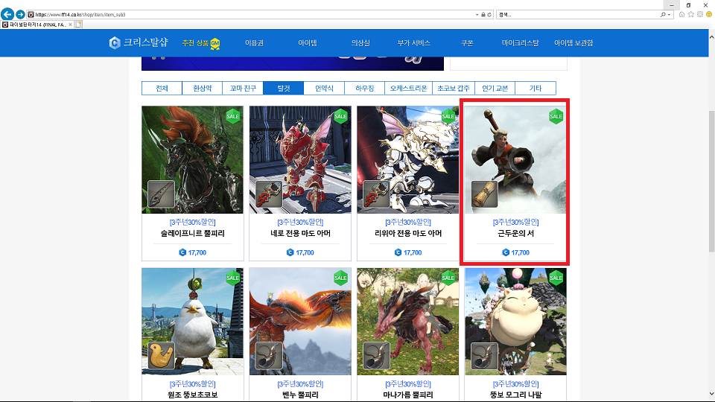The height and width of the screenshot is (402, 715).
Task: Click the 네로 전용 마도 아머 item title
Action: point(300,233)
